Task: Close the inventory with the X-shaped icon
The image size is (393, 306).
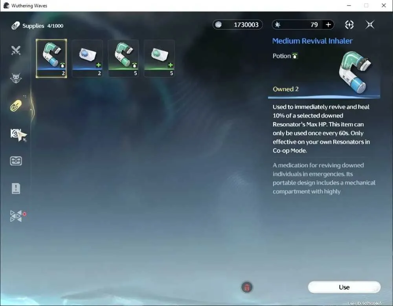Action: click(x=370, y=25)
